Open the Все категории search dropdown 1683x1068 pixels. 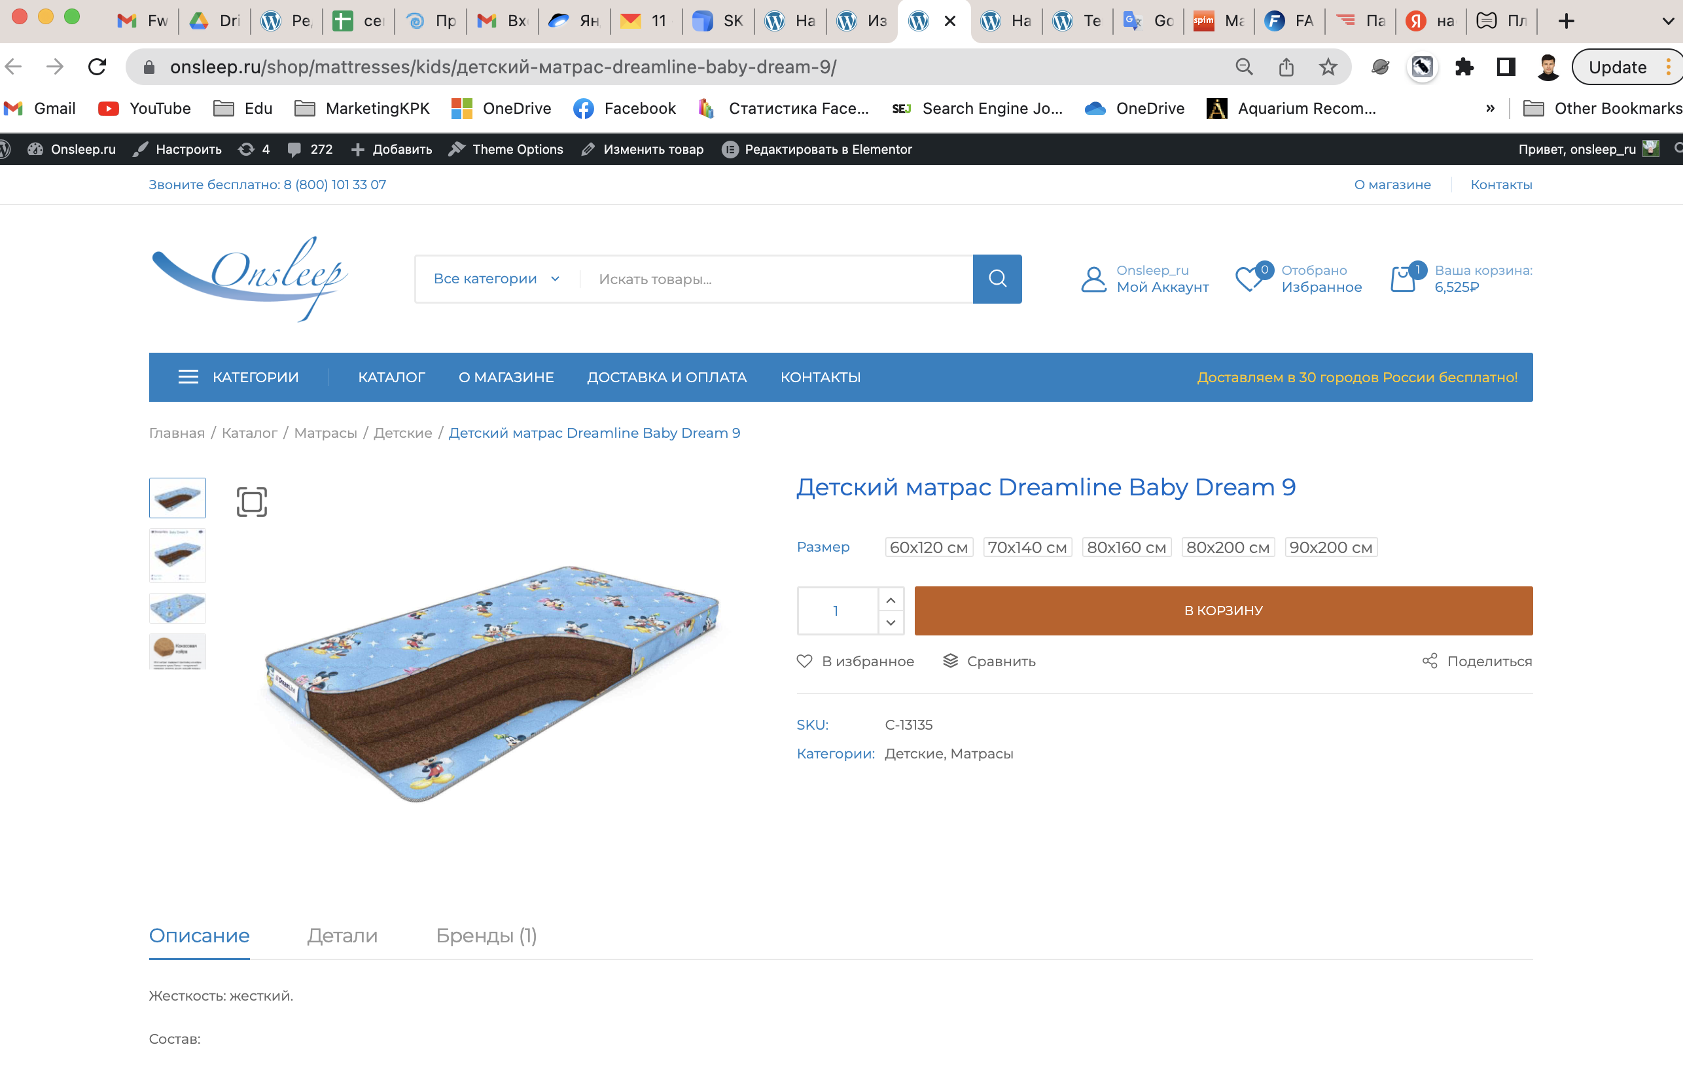click(496, 279)
